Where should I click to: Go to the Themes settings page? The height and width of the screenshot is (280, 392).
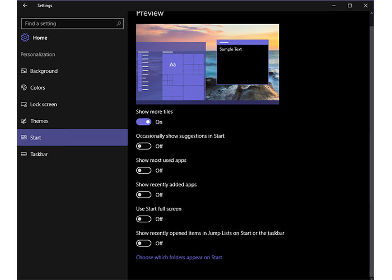pos(39,121)
